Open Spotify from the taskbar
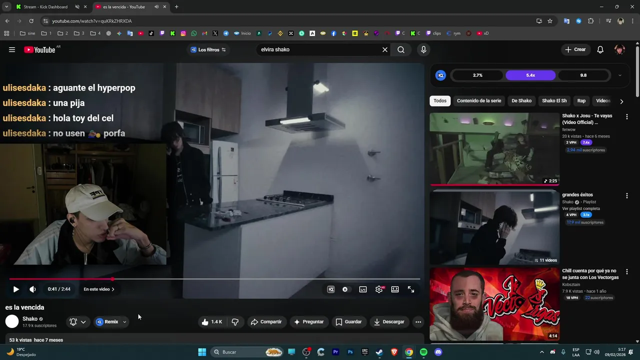 point(423,352)
